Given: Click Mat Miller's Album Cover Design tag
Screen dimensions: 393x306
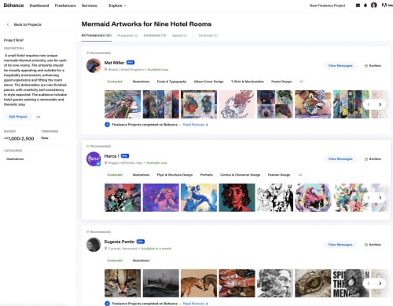Looking at the screenshot, I should click(208, 82).
